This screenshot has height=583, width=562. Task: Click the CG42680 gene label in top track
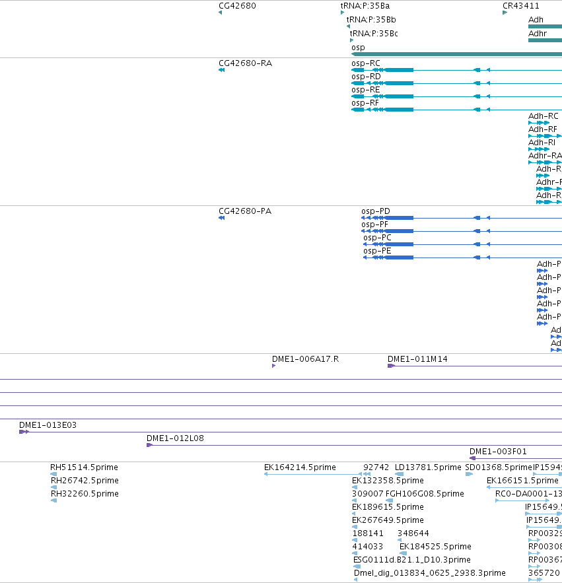point(237,6)
